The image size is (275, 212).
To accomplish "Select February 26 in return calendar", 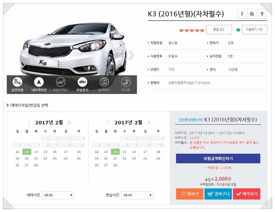I will pos(97,165).
